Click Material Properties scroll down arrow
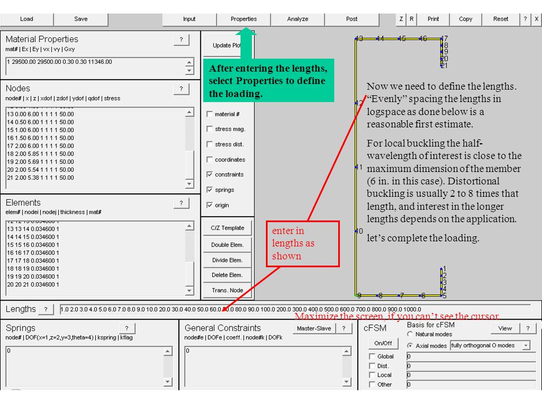Screen dimensions: 542x406 pos(190,71)
